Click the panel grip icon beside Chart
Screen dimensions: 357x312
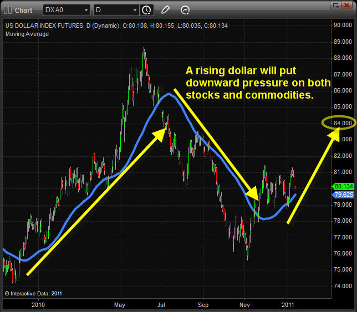pos(8,10)
